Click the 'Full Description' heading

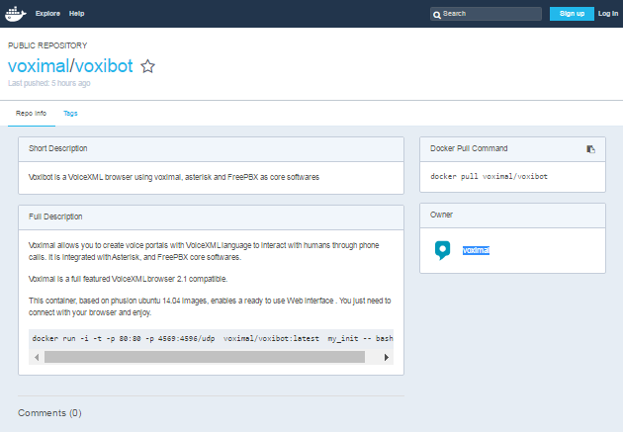coord(55,216)
